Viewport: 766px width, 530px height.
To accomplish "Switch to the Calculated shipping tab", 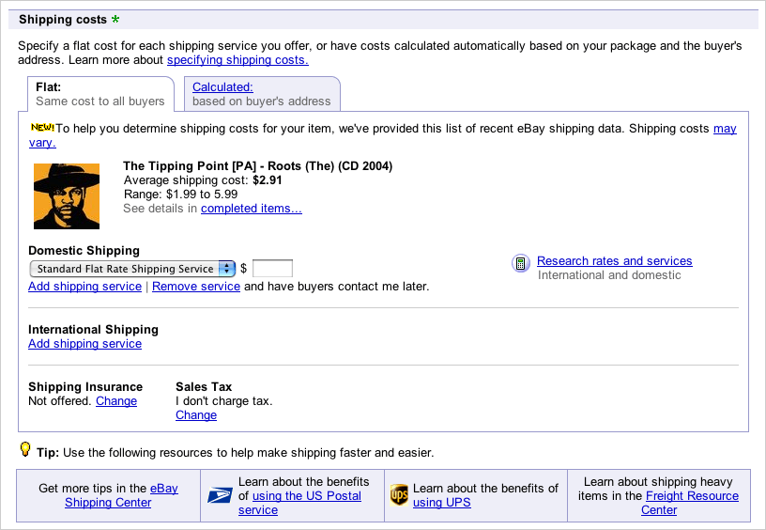I will [216, 87].
